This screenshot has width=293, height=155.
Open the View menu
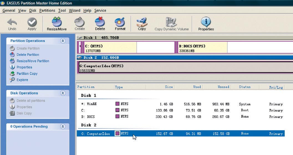coord(22,11)
